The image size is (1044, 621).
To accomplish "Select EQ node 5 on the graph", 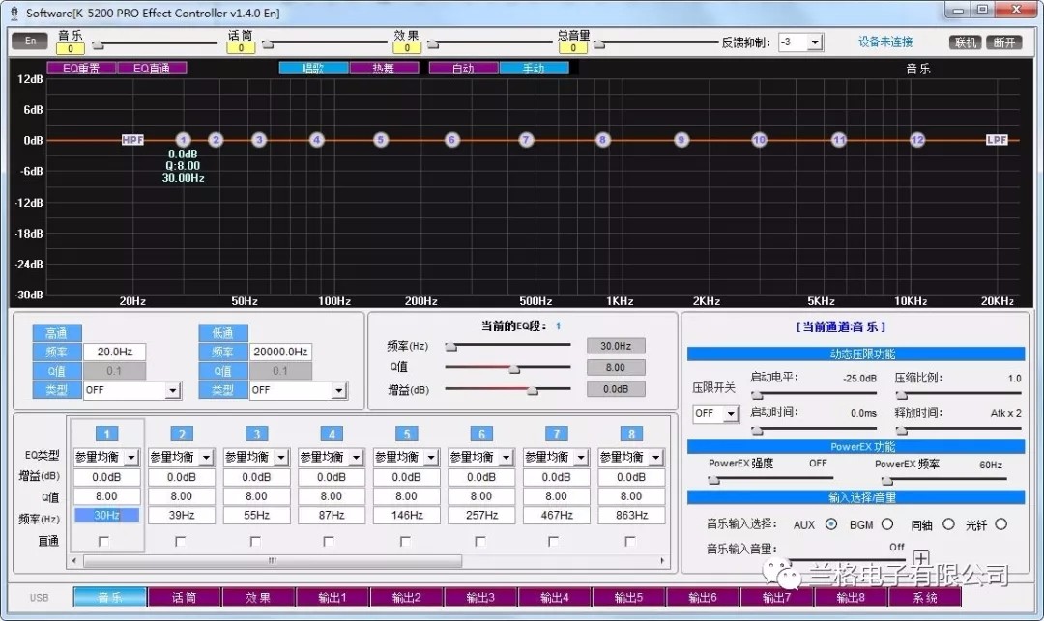I will click(x=381, y=140).
